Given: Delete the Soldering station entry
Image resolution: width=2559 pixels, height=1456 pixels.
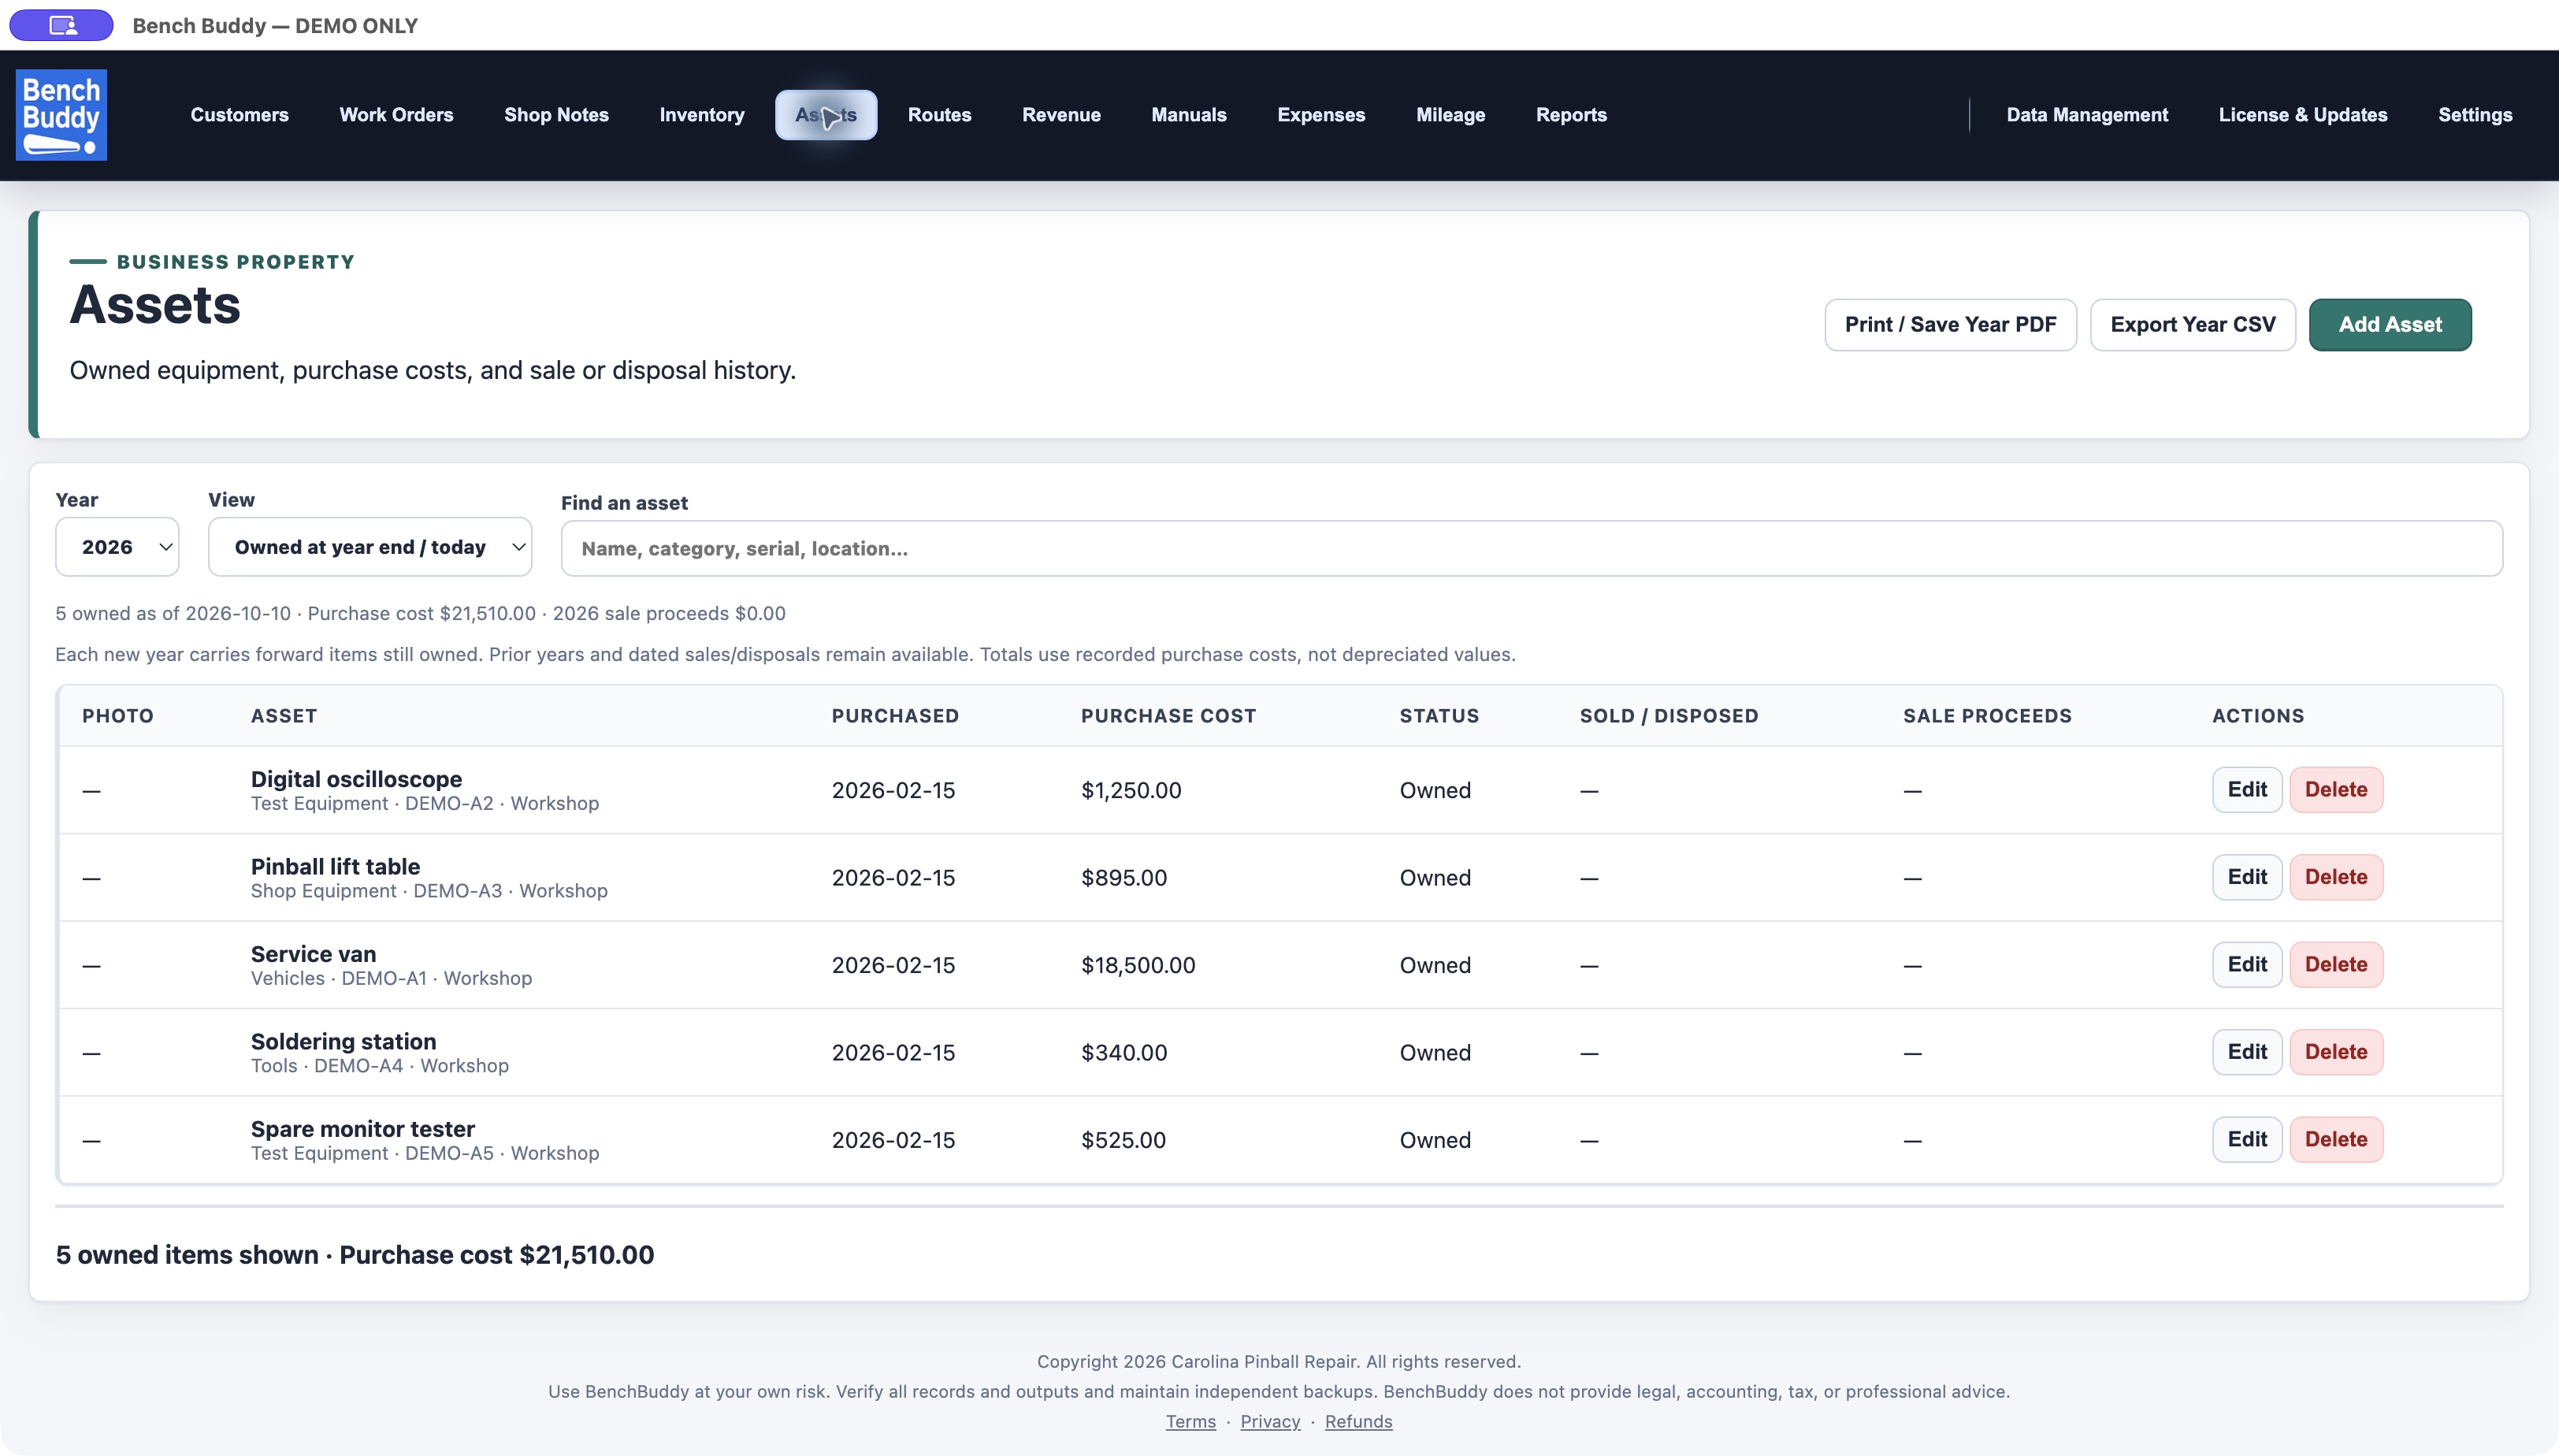Looking at the screenshot, I should click(2336, 1052).
